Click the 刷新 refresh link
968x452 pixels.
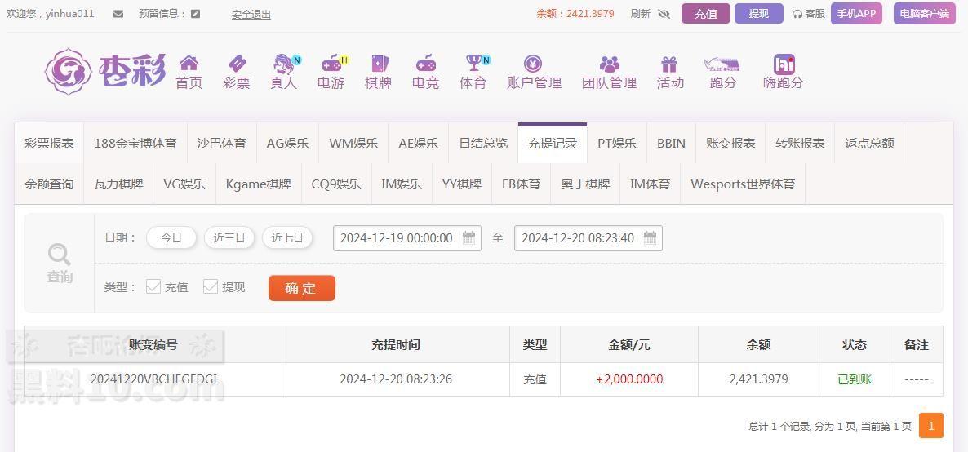pyautogui.click(x=640, y=14)
